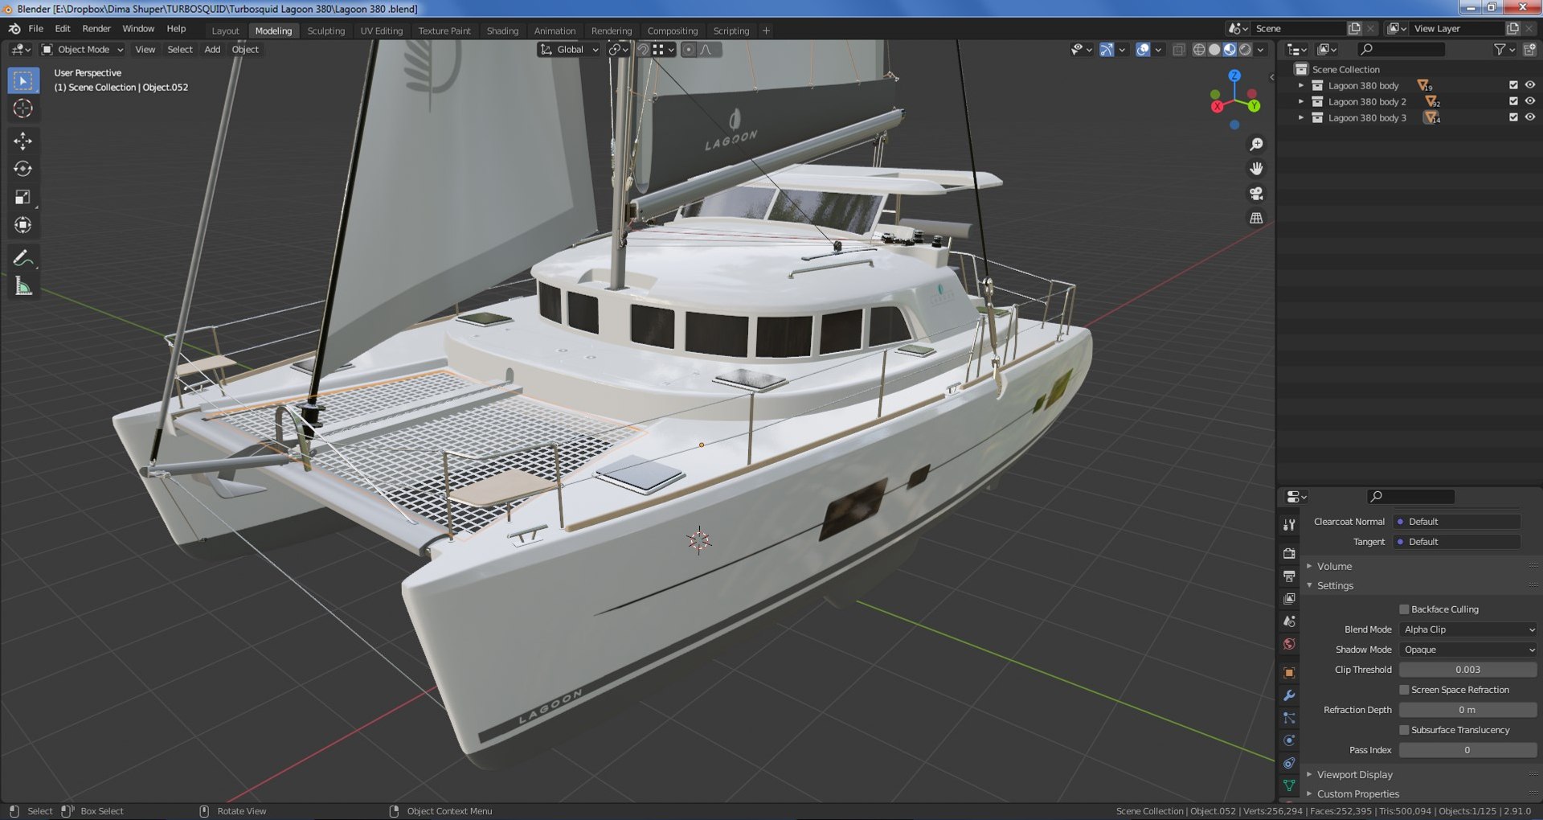Activate the Annotate pencil tool
The height and width of the screenshot is (820, 1543).
point(23,258)
